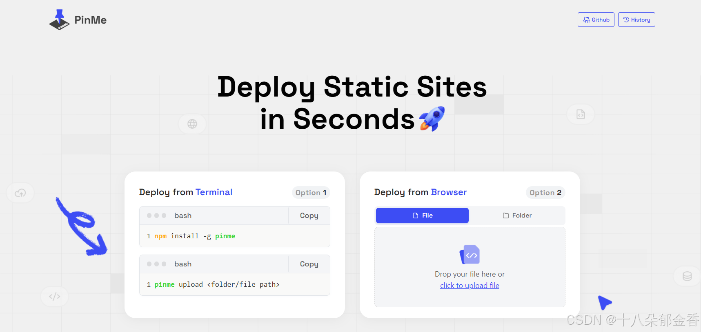Open the History button
The width and height of the screenshot is (701, 332).
636,20
